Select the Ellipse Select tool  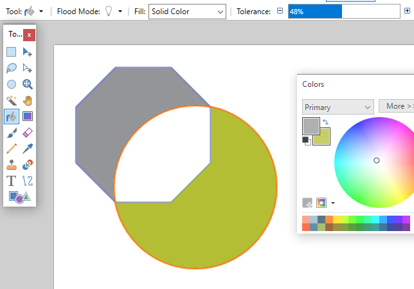(x=12, y=84)
